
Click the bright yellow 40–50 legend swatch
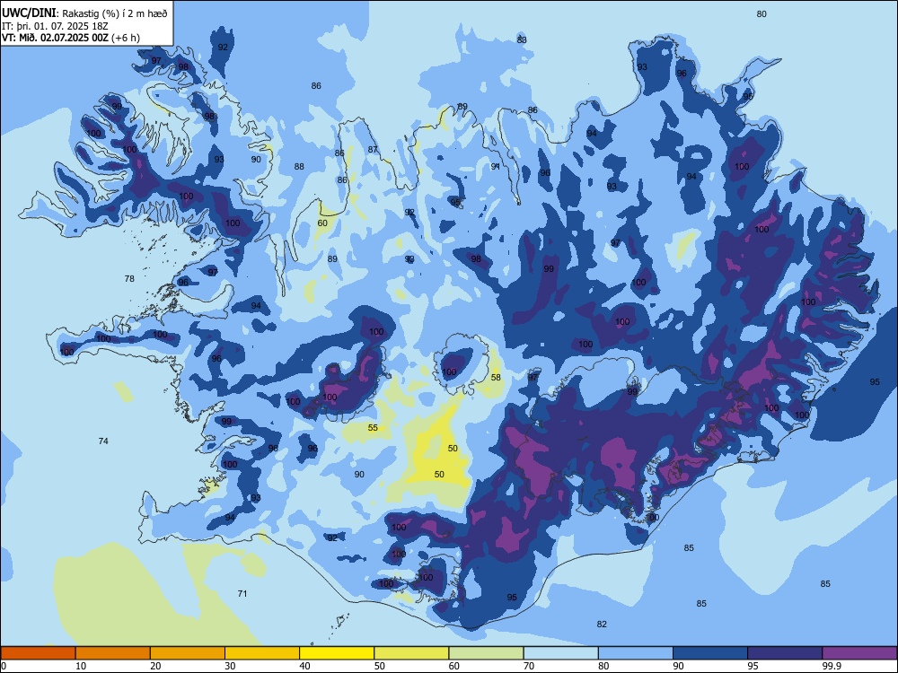click(337, 653)
